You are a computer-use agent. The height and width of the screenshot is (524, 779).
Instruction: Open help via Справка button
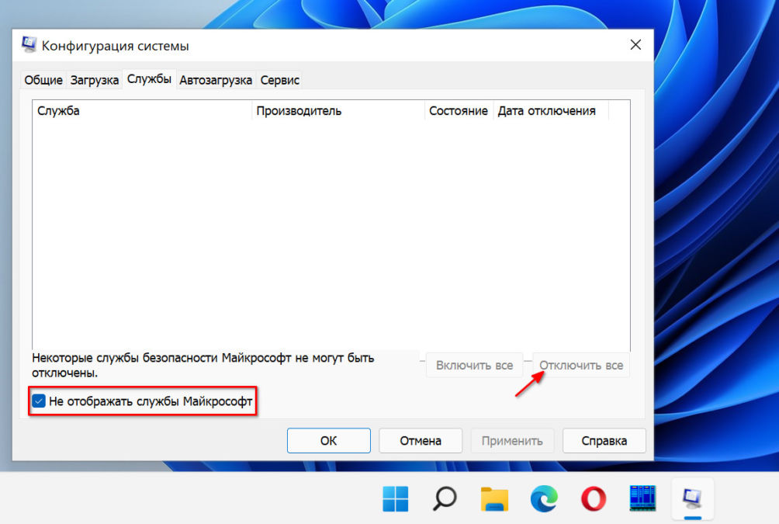click(604, 440)
